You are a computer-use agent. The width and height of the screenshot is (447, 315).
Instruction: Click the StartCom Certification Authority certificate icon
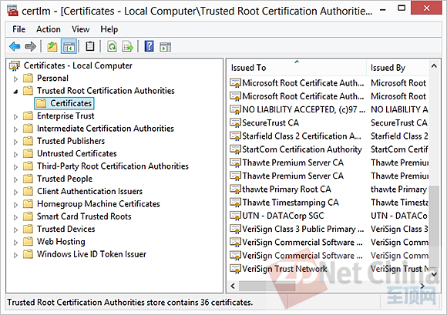click(235, 149)
